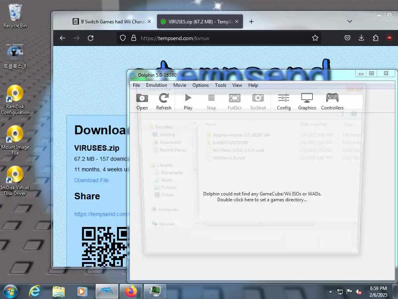Click the Firefox taskbar button
This screenshot has width=398, height=299.
pos(131,291)
